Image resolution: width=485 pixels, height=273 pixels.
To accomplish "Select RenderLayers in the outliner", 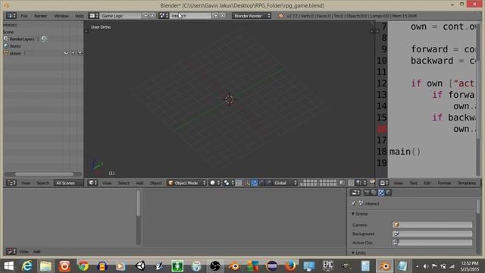I will point(22,39).
